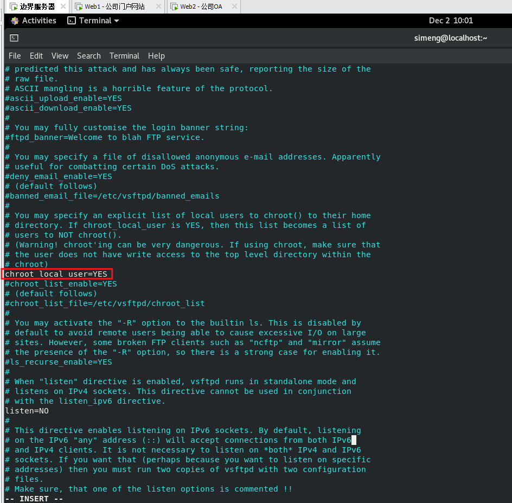
Task: Open the File menu
Action: [x=15, y=56]
